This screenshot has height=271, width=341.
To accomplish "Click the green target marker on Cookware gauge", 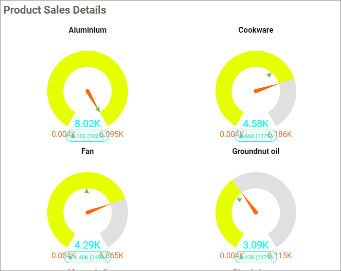I will pos(269,75).
